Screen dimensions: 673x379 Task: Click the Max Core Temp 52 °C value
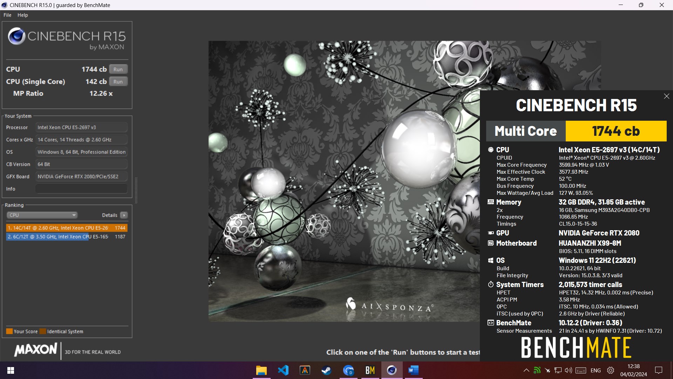565,179
